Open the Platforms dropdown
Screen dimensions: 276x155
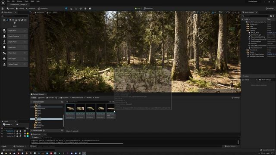point(148,9)
